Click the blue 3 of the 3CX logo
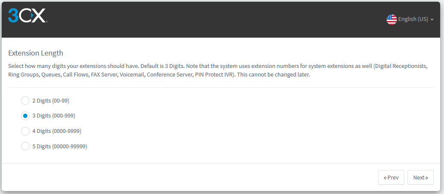Image resolution: width=444 pixels, height=194 pixels. tap(13, 15)
